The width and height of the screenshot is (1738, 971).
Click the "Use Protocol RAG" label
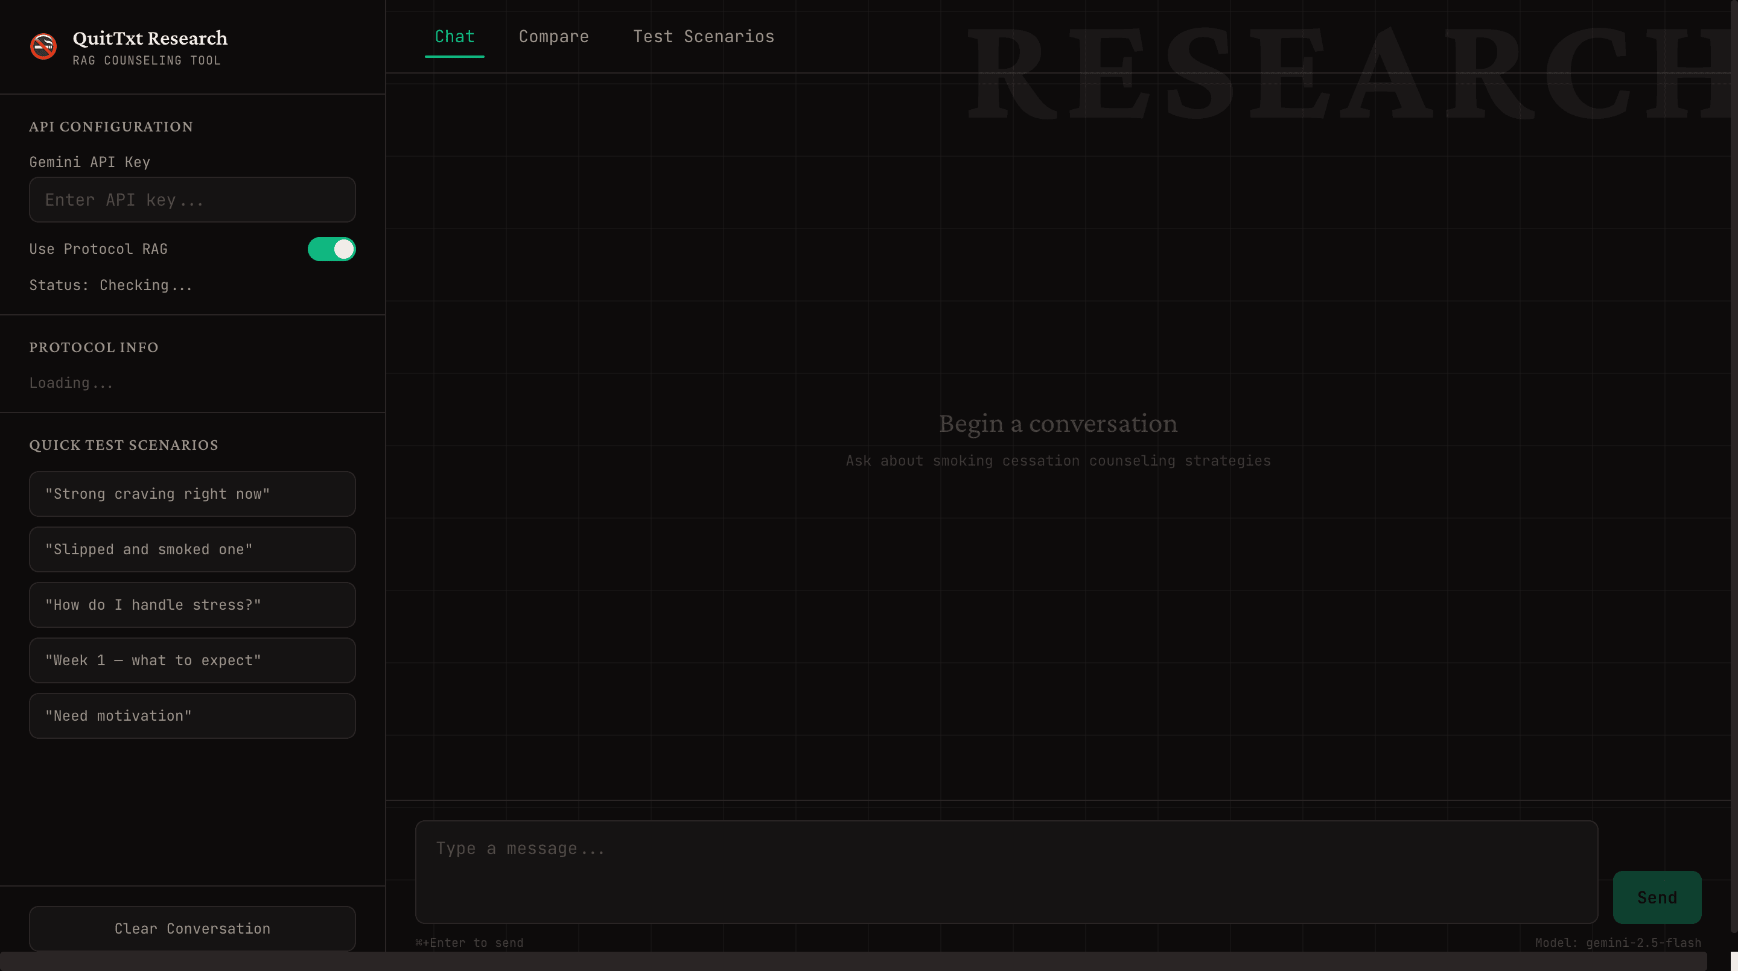(98, 249)
